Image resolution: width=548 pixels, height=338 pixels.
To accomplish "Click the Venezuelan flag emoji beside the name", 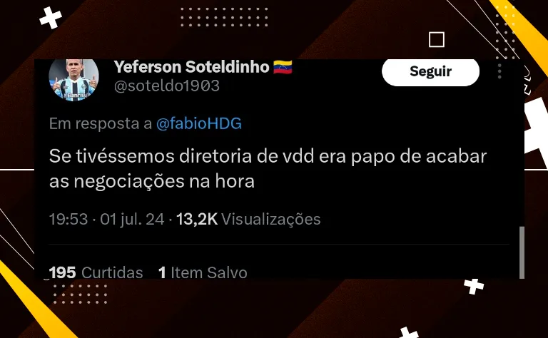I will [x=283, y=67].
